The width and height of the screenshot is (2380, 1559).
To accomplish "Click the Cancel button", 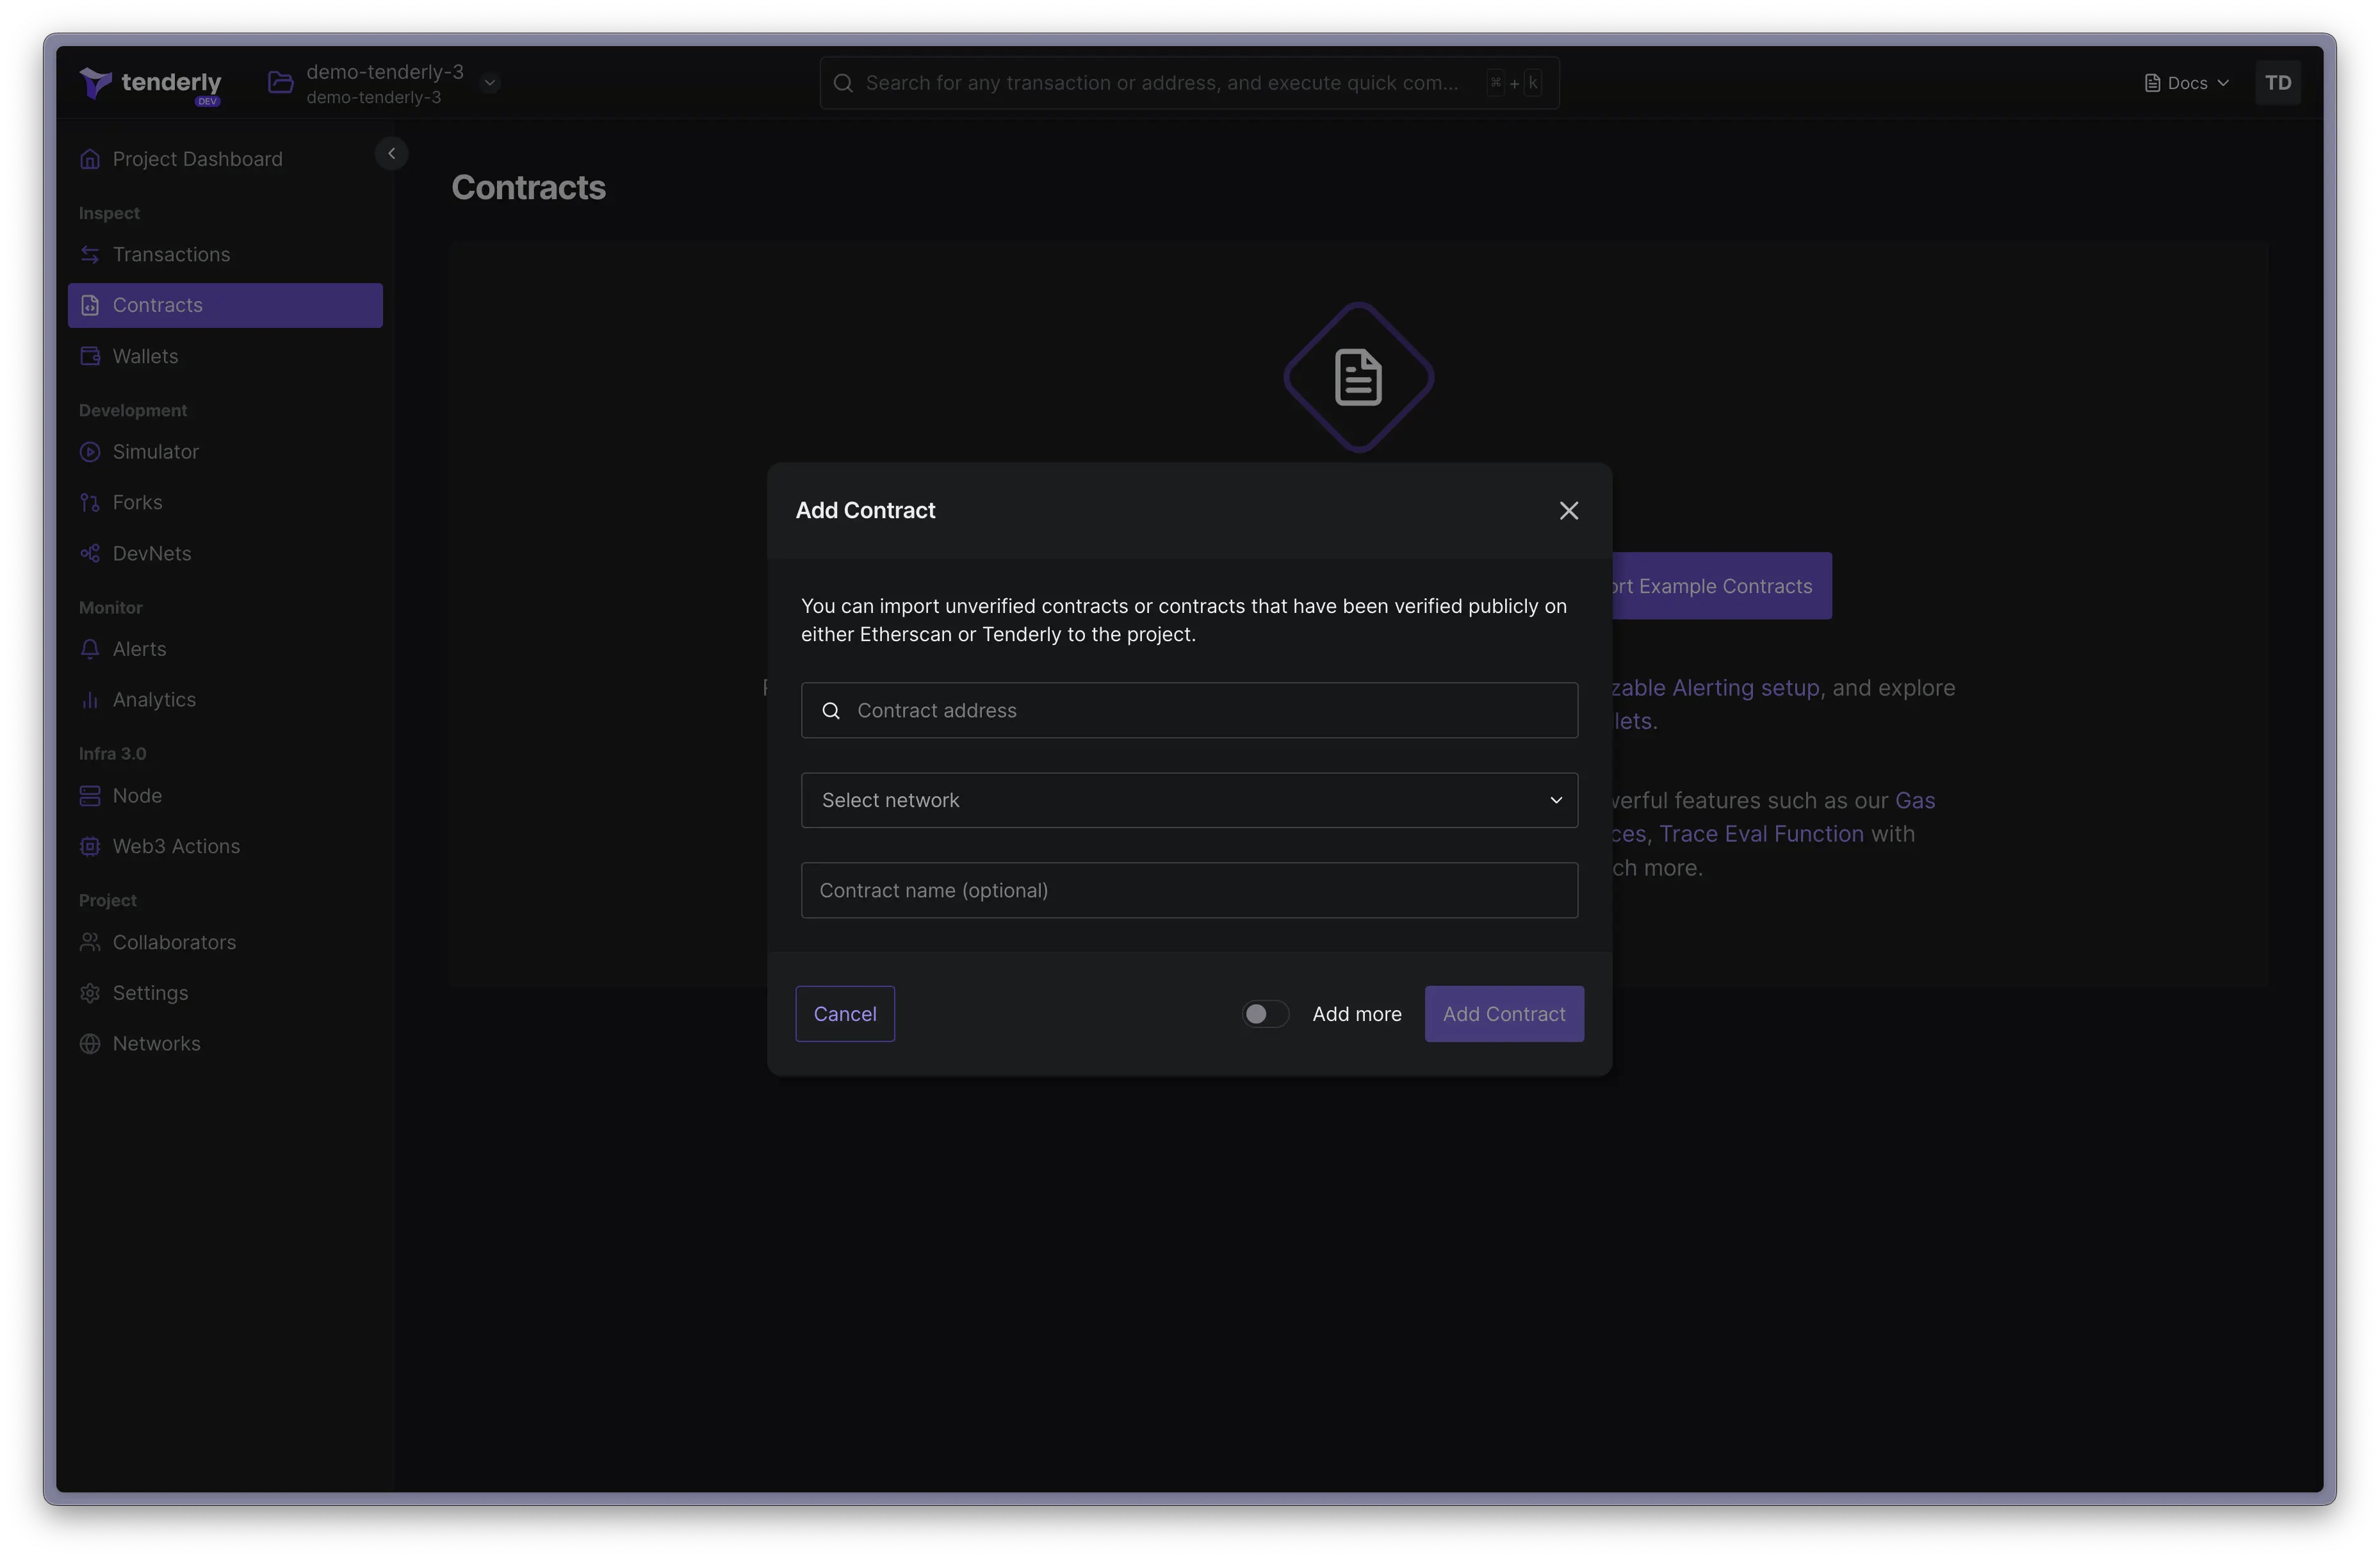I will tap(844, 1013).
